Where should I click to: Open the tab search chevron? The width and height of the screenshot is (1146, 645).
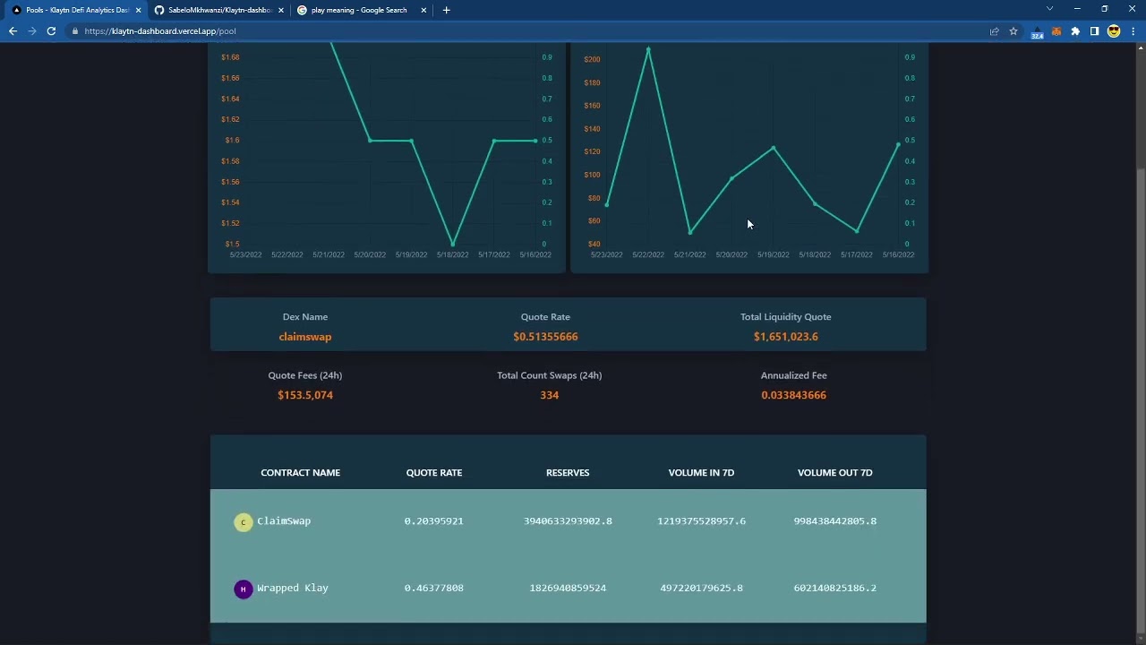pyautogui.click(x=1049, y=9)
